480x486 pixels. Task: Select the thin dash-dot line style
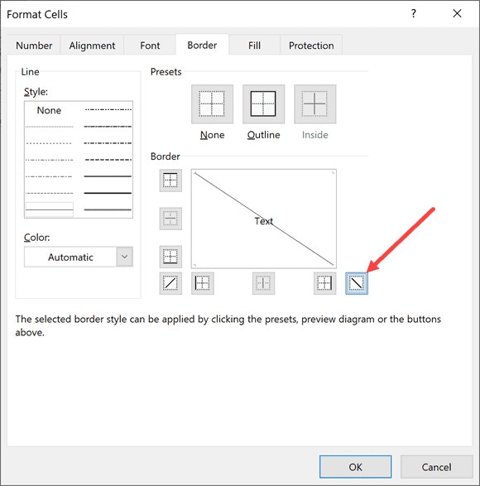[x=49, y=176]
